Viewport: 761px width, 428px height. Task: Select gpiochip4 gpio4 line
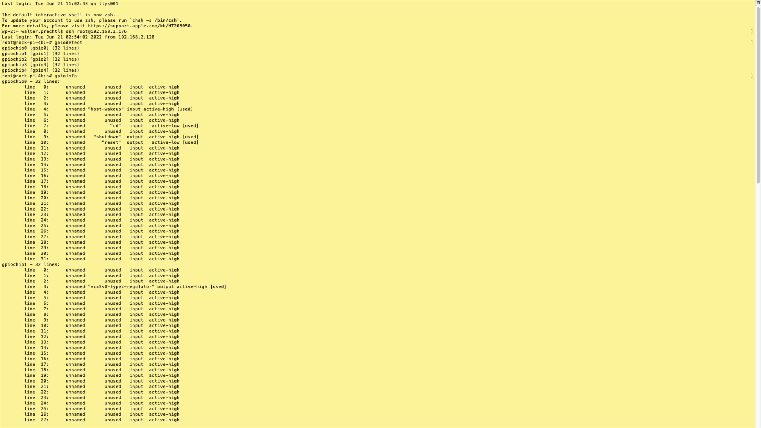coord(41,70)
